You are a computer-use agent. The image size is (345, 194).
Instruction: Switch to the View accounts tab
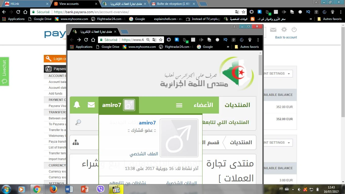tap(75, 4)
